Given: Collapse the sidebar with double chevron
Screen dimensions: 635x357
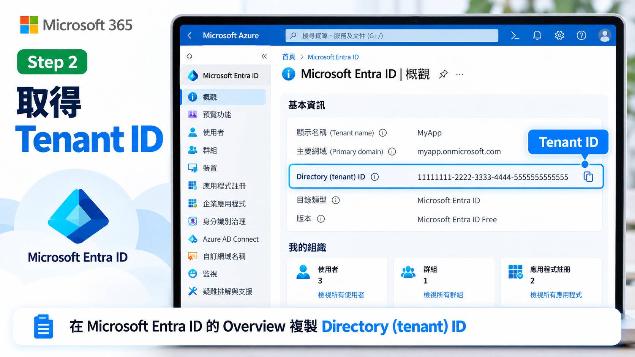Looking at the screenshot, I should (x=264, y=57).
